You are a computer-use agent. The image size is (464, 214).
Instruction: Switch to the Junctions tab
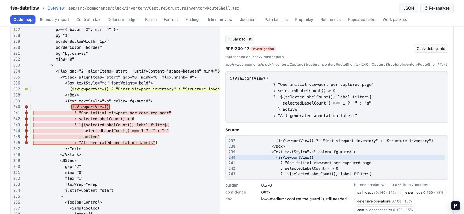[x=249, y=19]
